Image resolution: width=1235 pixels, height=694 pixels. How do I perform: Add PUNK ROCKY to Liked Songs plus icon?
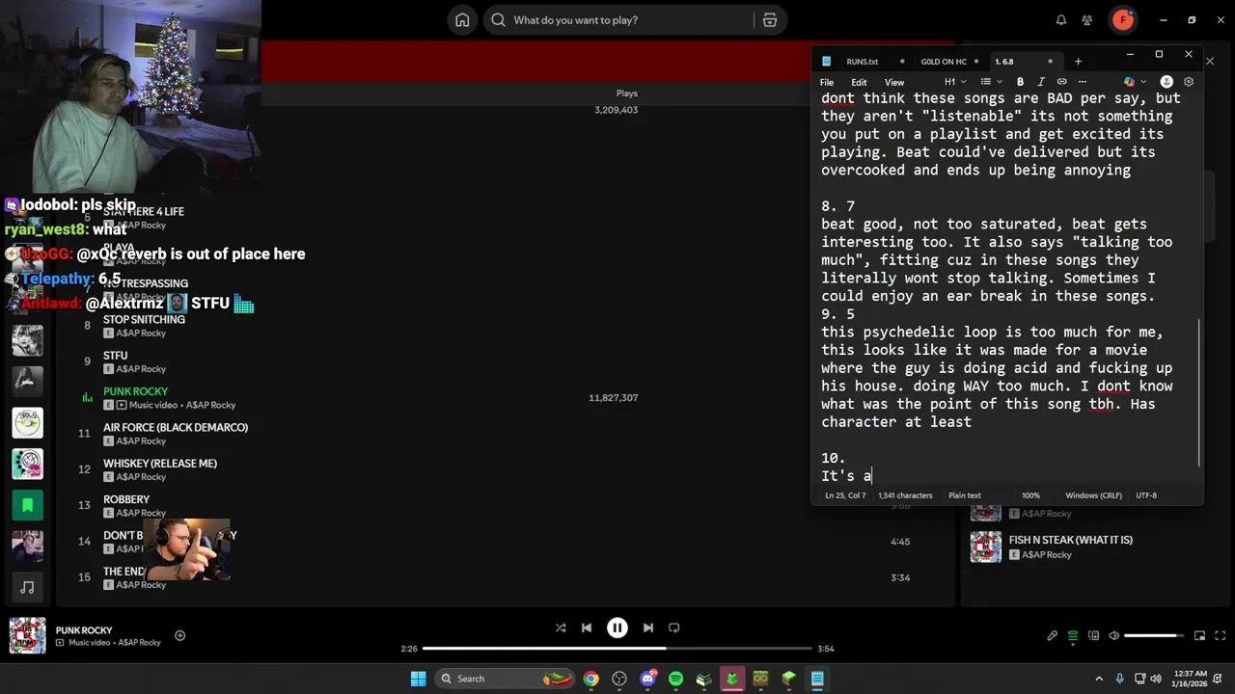click(x=179, y=635)
